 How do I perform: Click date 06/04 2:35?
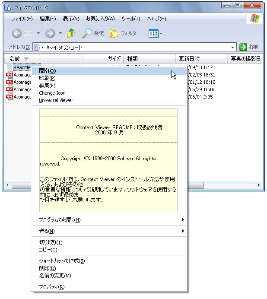point(200,97)
